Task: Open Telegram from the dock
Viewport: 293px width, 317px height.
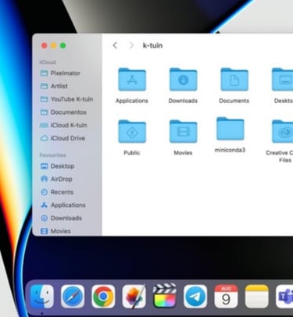Action: (x=195, y=297)
